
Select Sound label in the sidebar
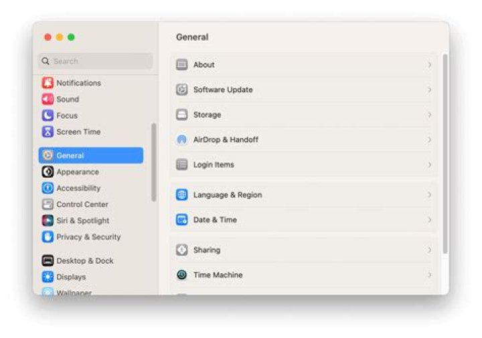pyautogui.click(x=68, y=99)
